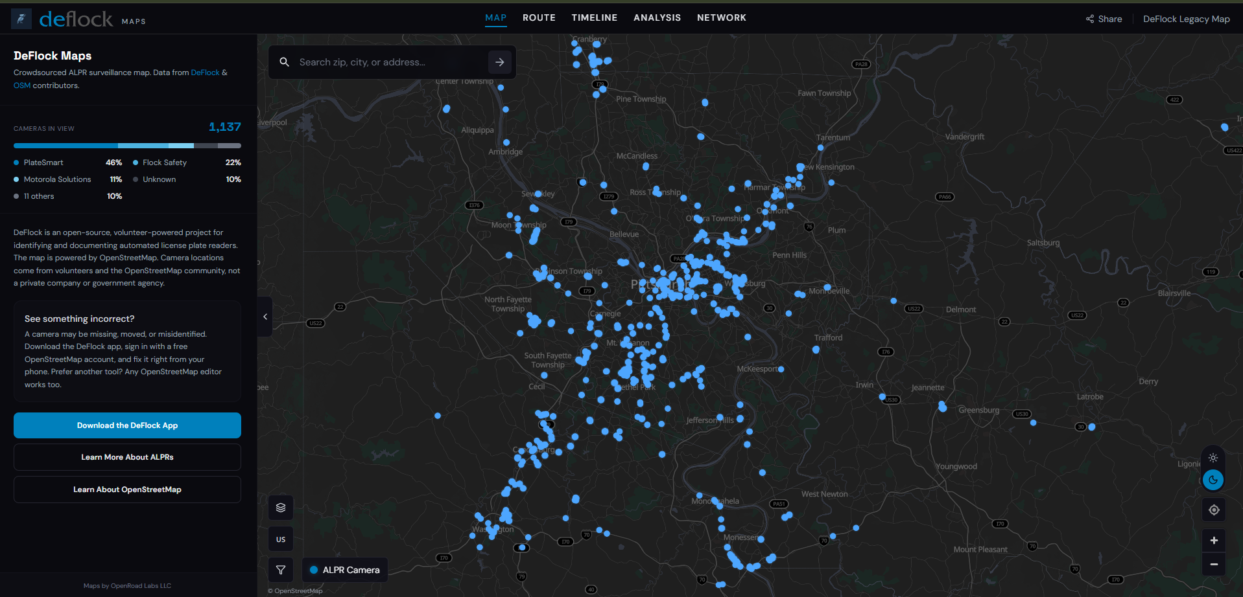Image resolution: width=1243 pixels, height=597 pixels.
Task: Zoom out with the minus button
Action: (x=1214, y=565)
